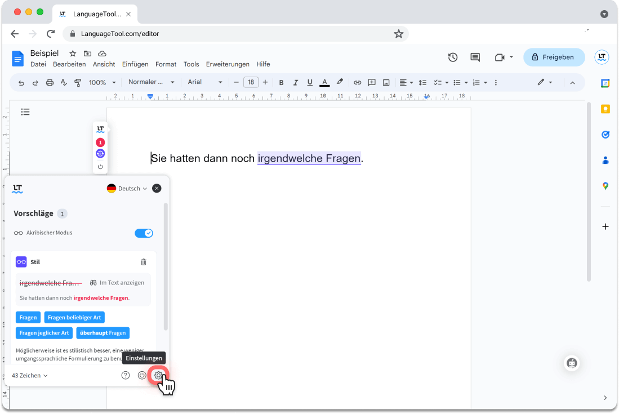
Task: Change the language from Deutsch
Action: point(127,188)
